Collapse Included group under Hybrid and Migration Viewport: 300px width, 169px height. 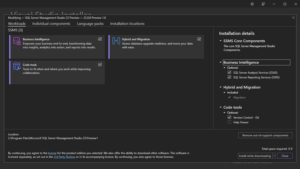[224, 93]
